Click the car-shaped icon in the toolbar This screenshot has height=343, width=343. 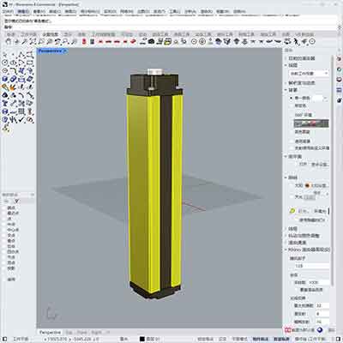[152, 42]
